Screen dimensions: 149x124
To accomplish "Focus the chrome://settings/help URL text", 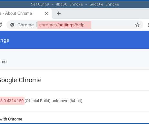I will [62, 25].
